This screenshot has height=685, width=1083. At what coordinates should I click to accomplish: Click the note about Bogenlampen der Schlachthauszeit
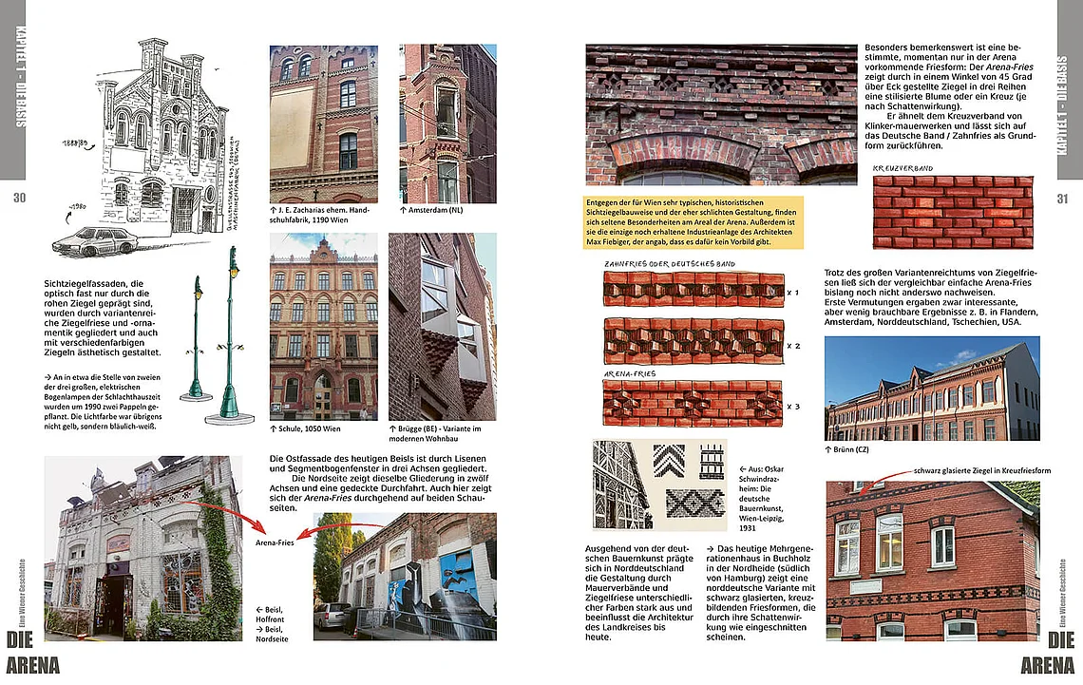pyautogui.click(x=103, y=402)
